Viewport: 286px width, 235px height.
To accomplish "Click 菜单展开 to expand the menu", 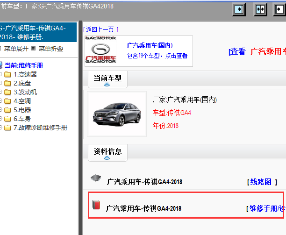I will click(16, 49).
